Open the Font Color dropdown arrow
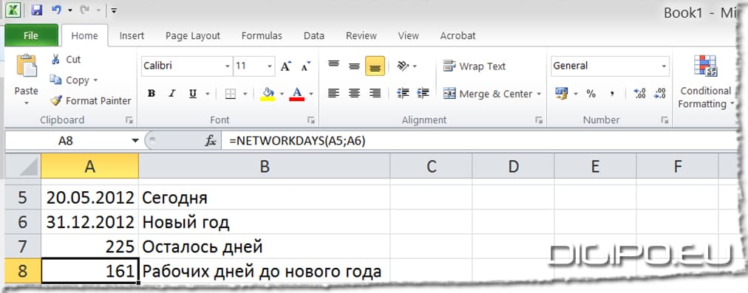Screen dimensions: 748x293 [x=311, y=94]
